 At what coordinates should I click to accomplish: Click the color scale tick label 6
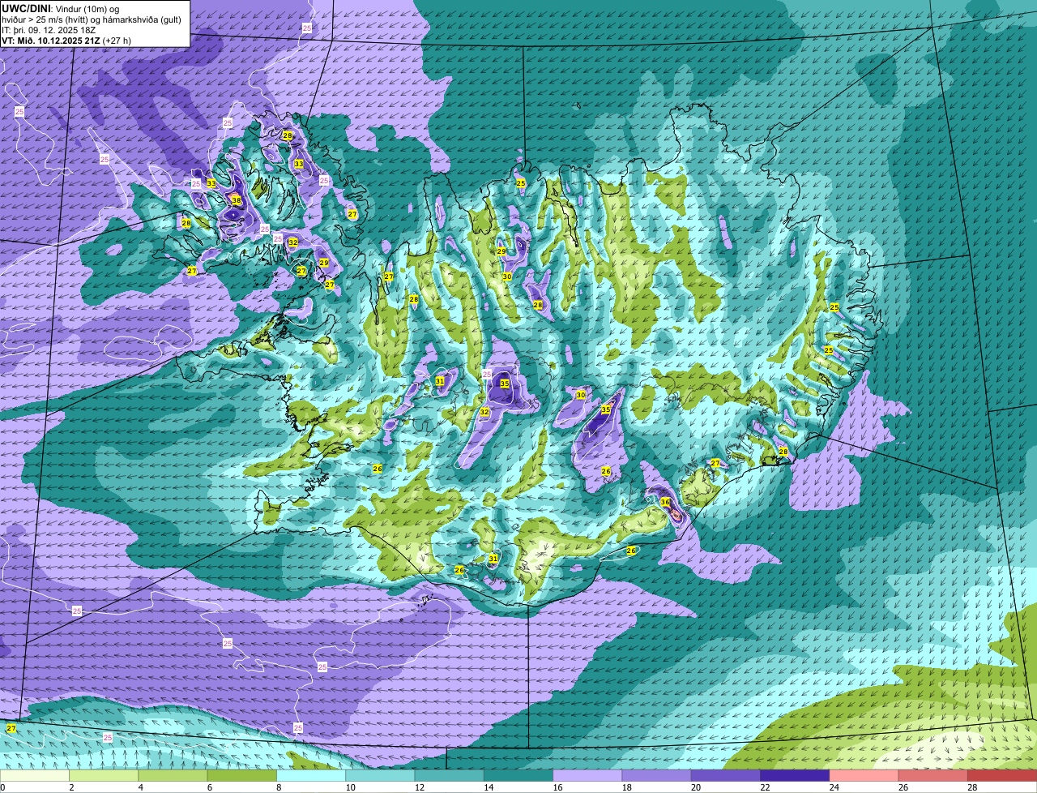click(x=209, y=787)
